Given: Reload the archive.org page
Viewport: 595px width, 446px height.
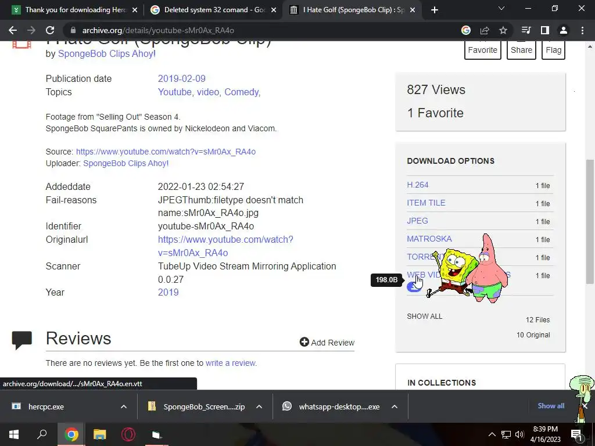Looking at the screenshot, I should [x=50, y=30].
